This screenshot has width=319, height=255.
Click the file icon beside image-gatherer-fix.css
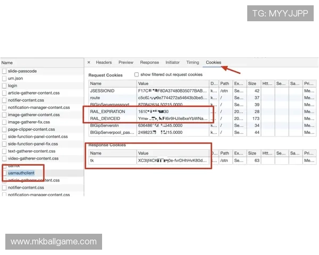coord(4,122)
